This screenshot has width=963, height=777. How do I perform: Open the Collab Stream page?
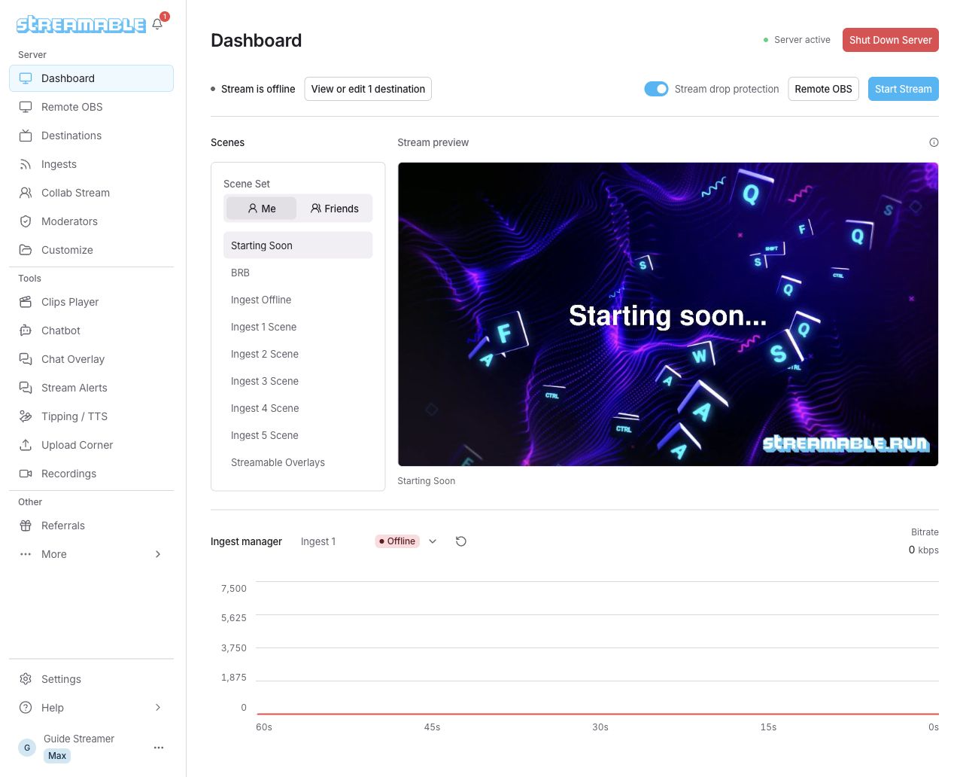[x=91, y=193]
